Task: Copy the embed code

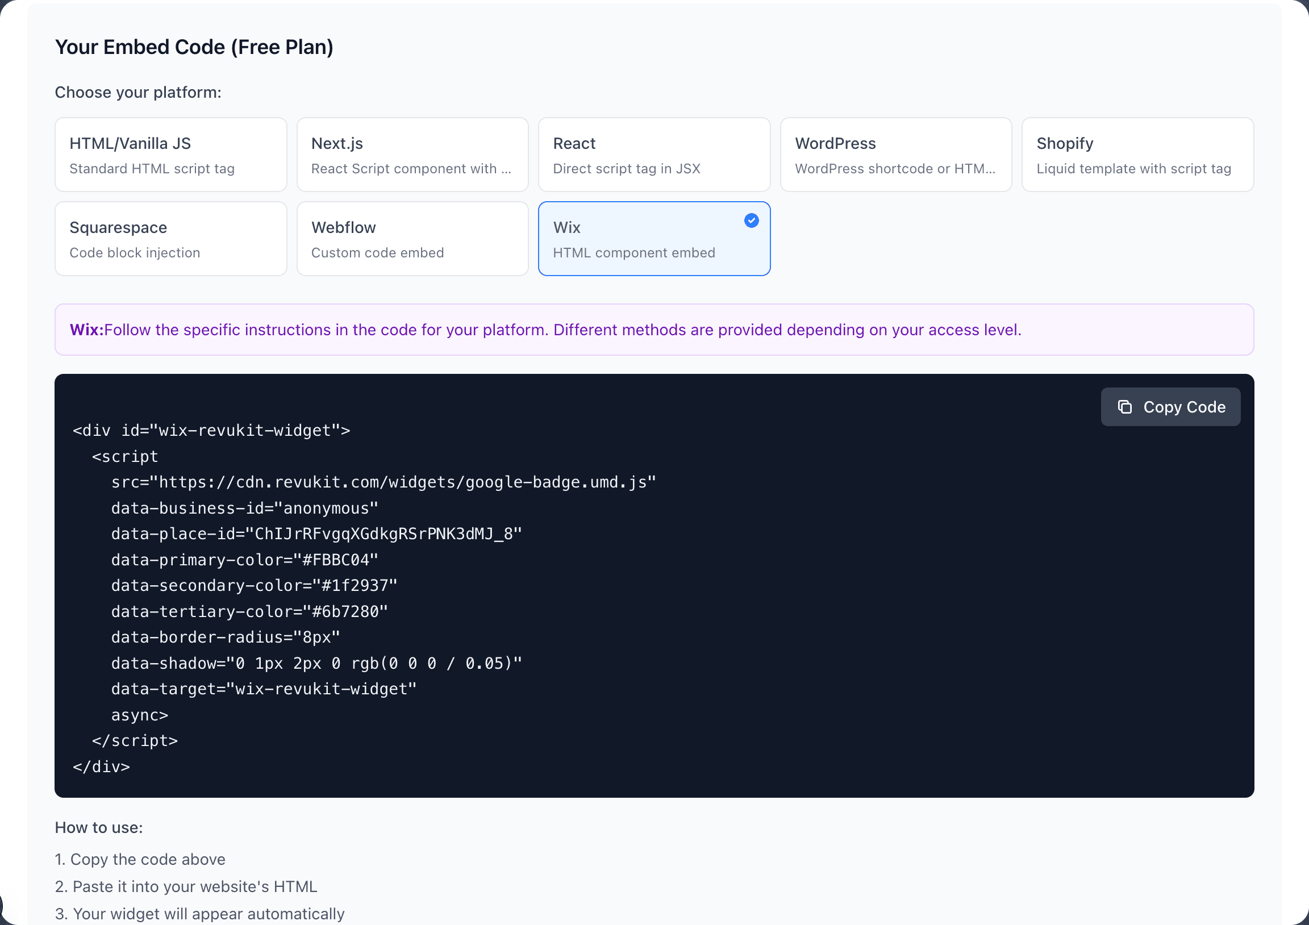Action: 1170,407
